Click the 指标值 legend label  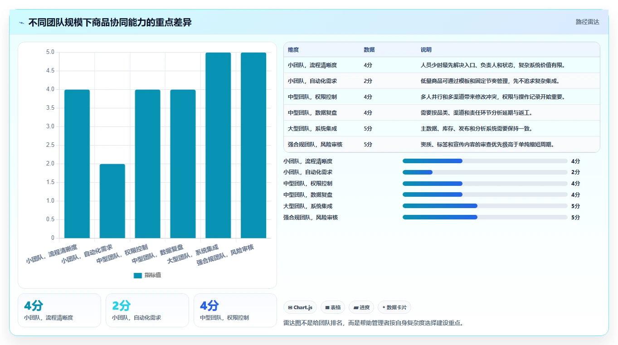click(x=153, y=275)
